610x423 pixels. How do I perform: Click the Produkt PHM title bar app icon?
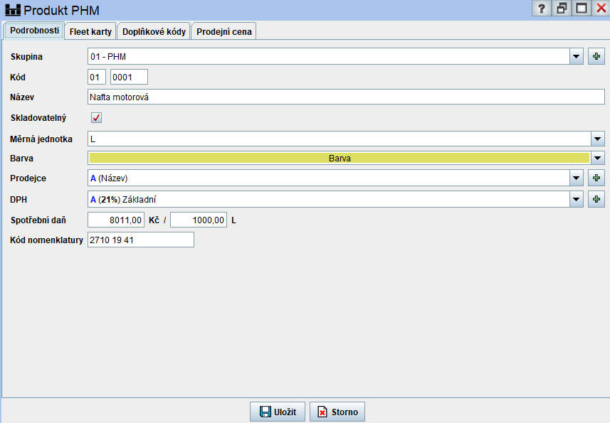coord(13,10)
